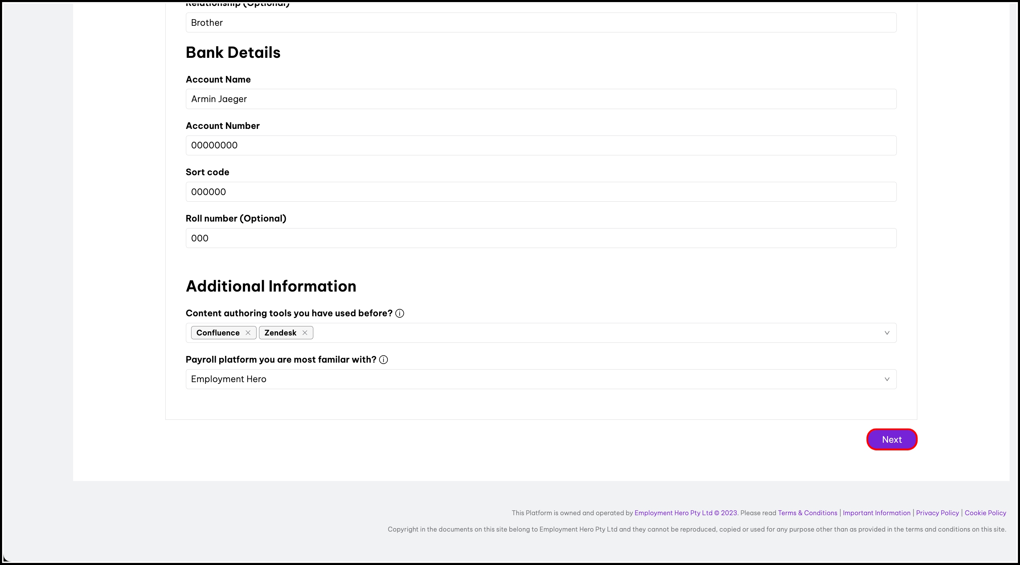This screenshot has width=1020, height=565.
Task: Open payroll platform dropdown chevron
Action: point(887,379)
